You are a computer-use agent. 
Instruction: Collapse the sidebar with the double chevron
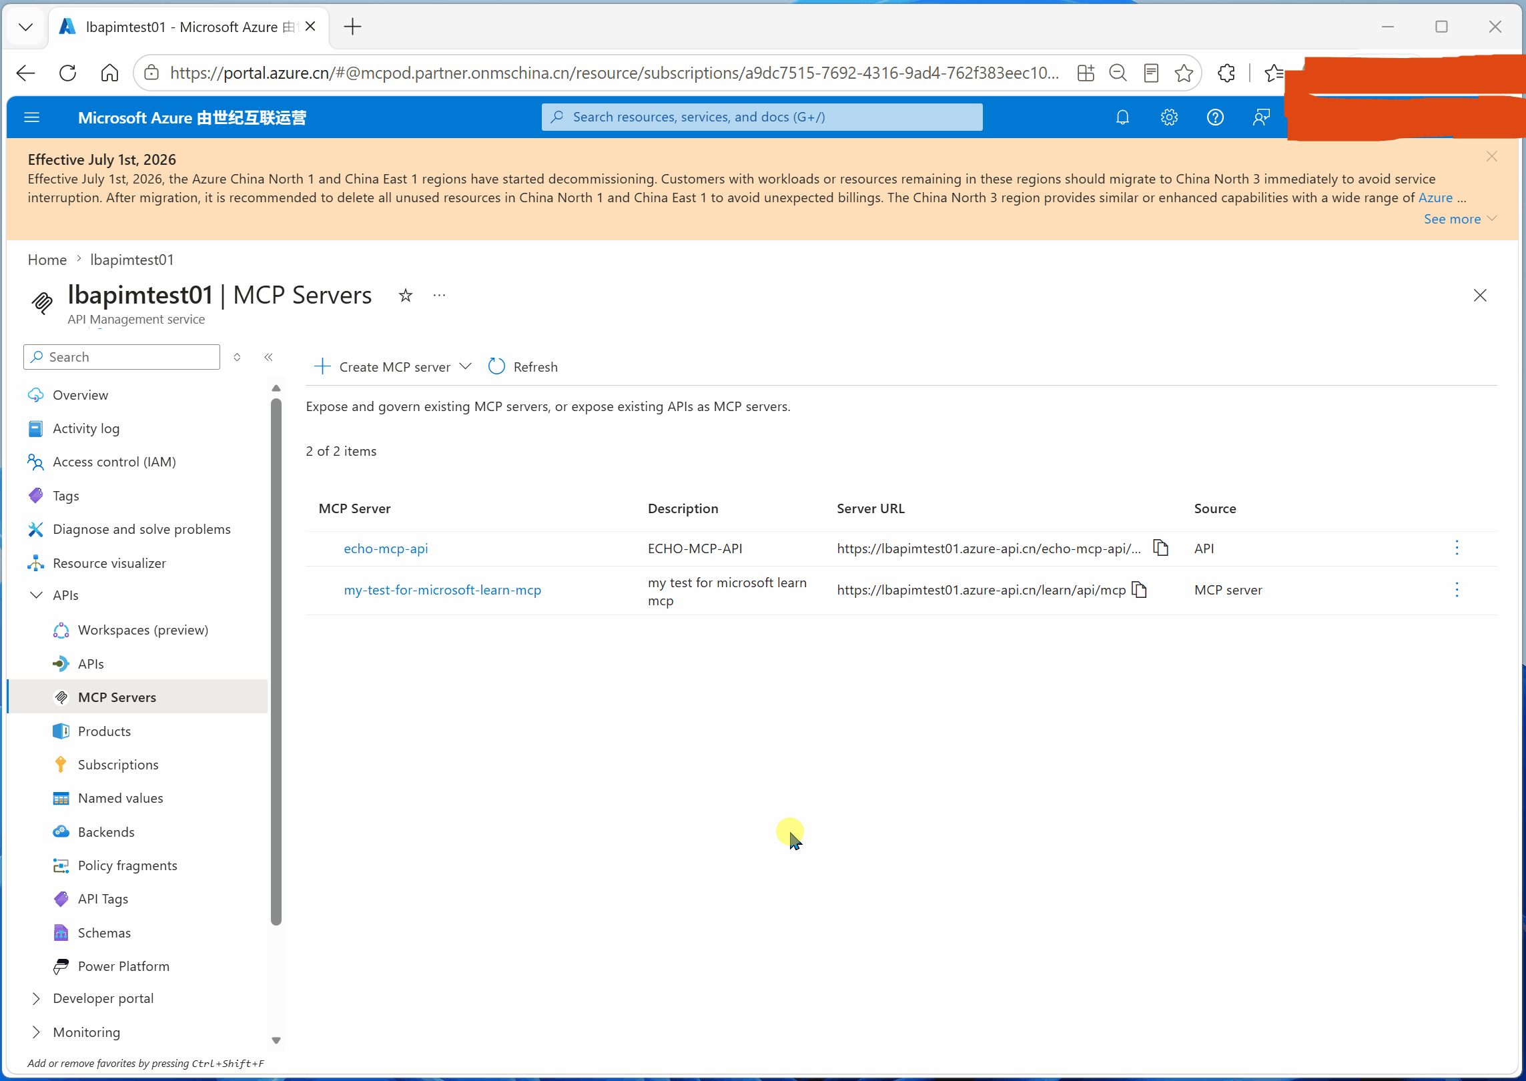(x=268, y=357)
